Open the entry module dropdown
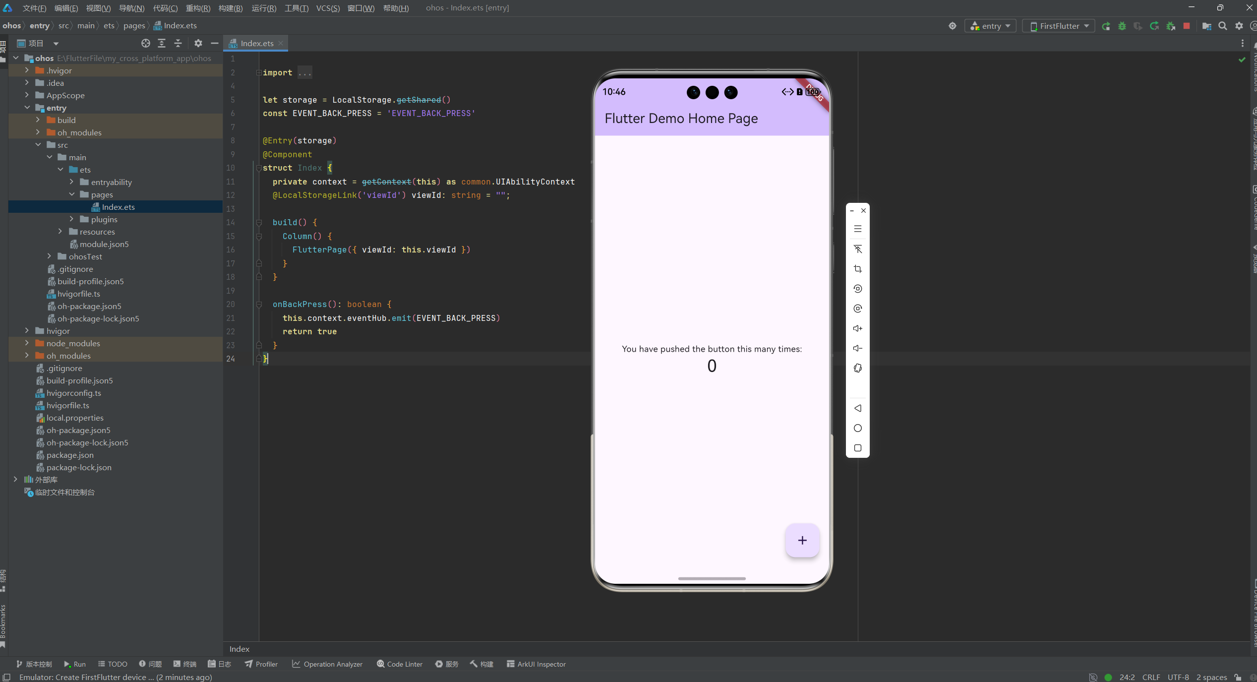The width and height of the screenshot is (1257, 682). (x=990, y=26)
